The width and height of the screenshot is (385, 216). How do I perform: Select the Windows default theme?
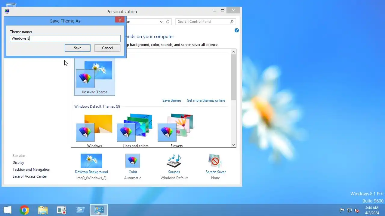click(x=94, y=130)
